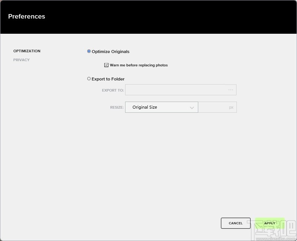Image resolution: width=297 pixels, height=241 pixels.
Task: Toggle the warn before replacing photos checkbox
Action: (107, 65)
